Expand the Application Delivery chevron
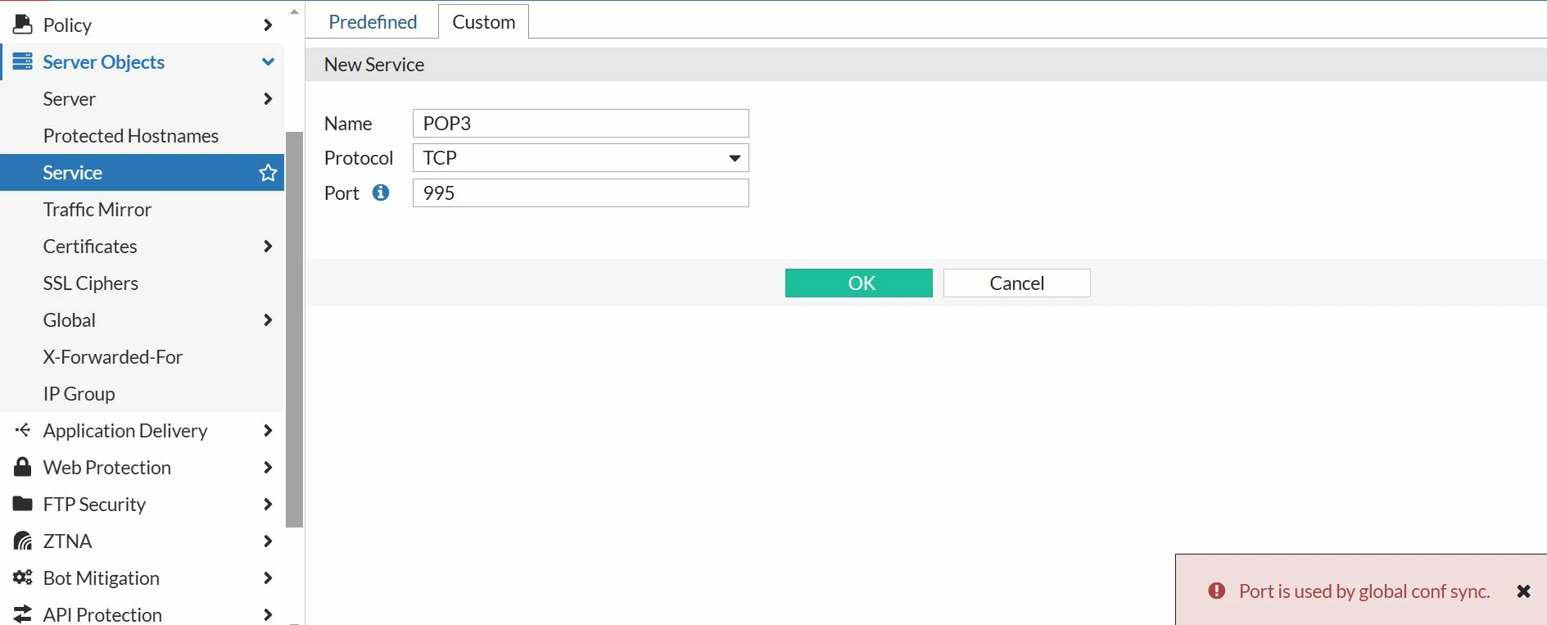 point(268,431)
